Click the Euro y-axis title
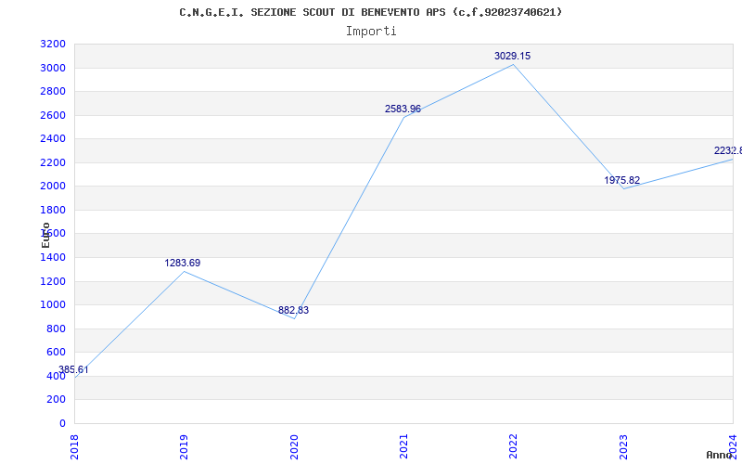 pos(45,235)
